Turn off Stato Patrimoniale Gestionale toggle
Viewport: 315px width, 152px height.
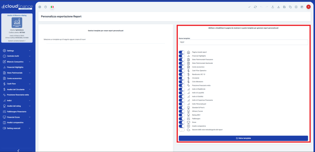[182, 63]
